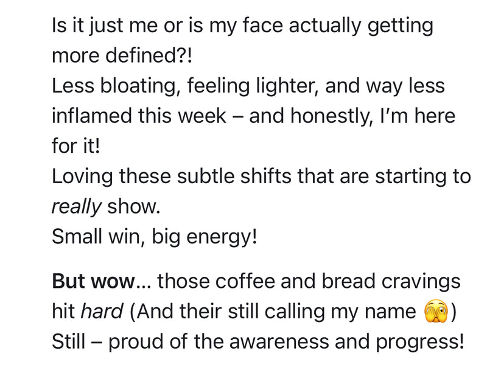Click the italic word "hard"
Image resolution: width=487 pixels, height=370 pixels.
tap(102, 312)
